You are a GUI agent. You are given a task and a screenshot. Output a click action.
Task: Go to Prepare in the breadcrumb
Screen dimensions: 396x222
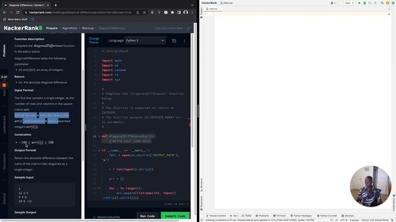(x=52, y=28)
